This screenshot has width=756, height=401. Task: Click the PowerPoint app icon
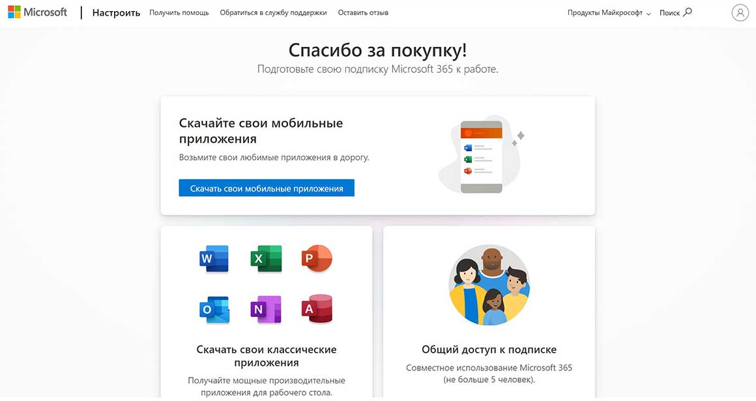[316, 258]
